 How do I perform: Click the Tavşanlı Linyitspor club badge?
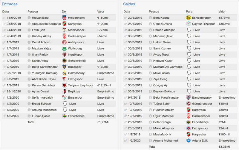point(64,85)
